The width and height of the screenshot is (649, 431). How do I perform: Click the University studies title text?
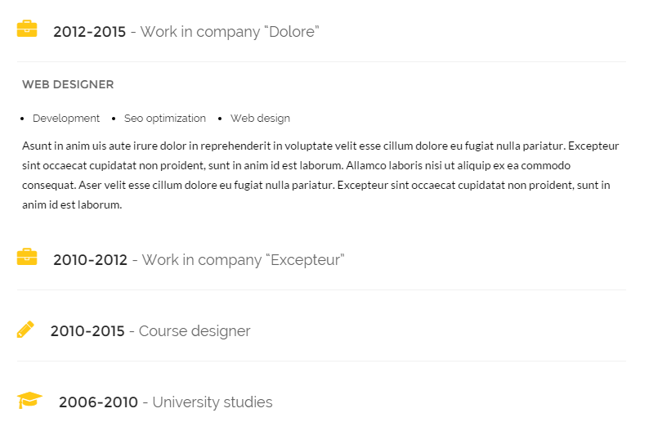point(213,402)
